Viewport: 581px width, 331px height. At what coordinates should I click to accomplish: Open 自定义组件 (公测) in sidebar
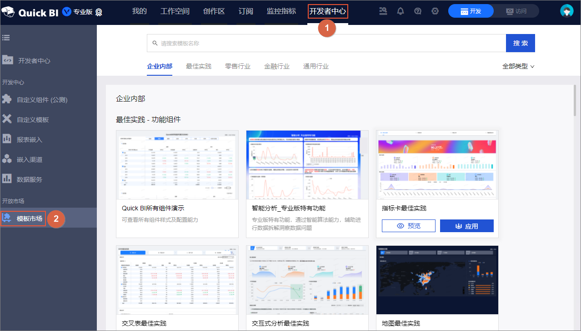click(x=42, y=100)
